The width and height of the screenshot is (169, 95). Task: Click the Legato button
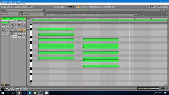(14, 26)
